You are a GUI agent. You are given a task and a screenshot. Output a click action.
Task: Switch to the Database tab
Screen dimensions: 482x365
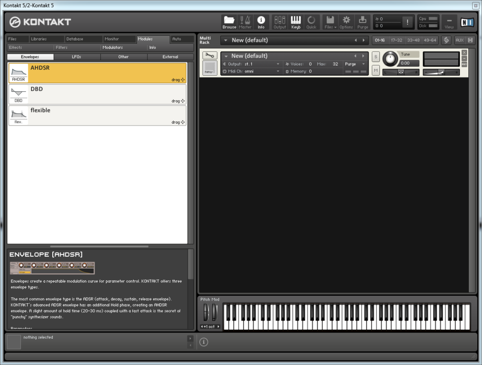pos(84,39)
